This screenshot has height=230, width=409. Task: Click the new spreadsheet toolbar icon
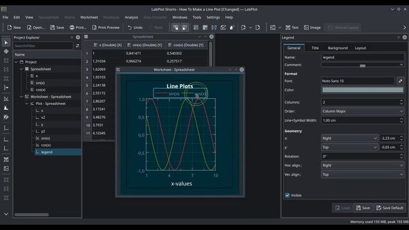pos(205,27)
